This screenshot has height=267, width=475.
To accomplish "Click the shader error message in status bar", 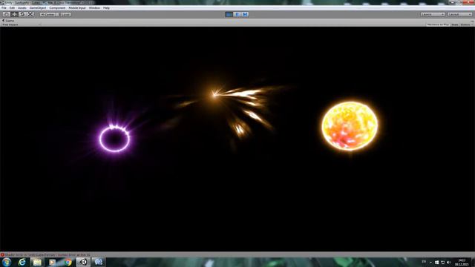I will [x=47, y=255].
